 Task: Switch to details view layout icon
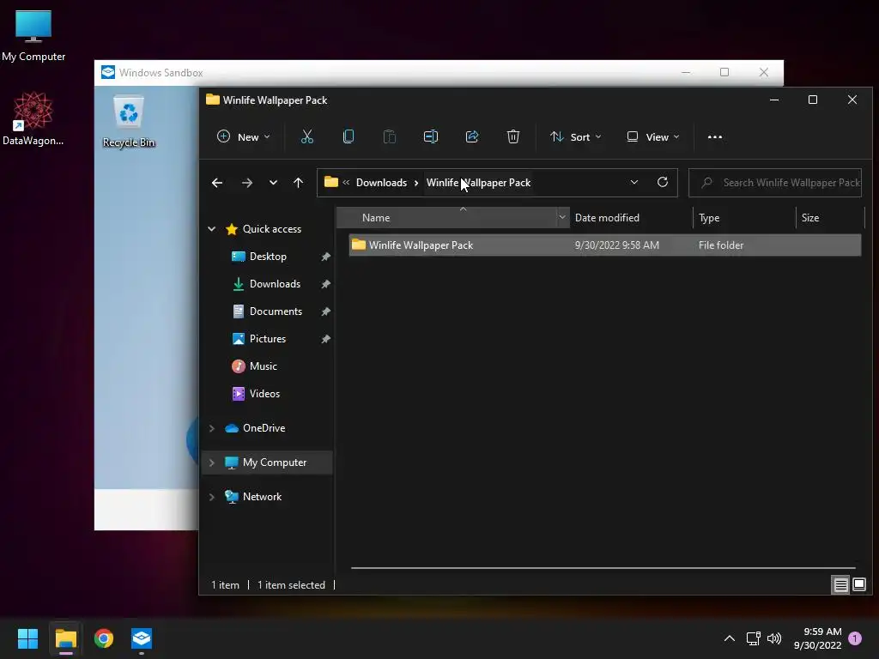click(841, 585)
